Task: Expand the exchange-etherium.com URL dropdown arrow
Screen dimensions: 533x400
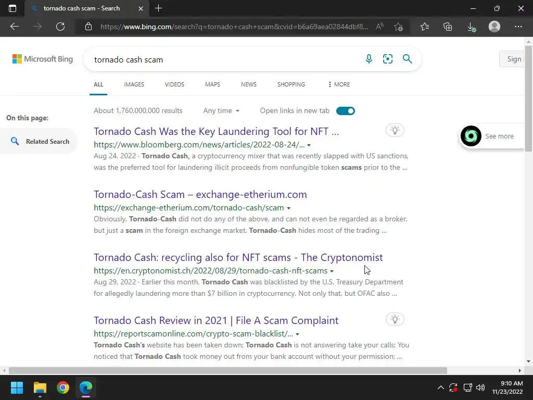Action: pos(288,208)
